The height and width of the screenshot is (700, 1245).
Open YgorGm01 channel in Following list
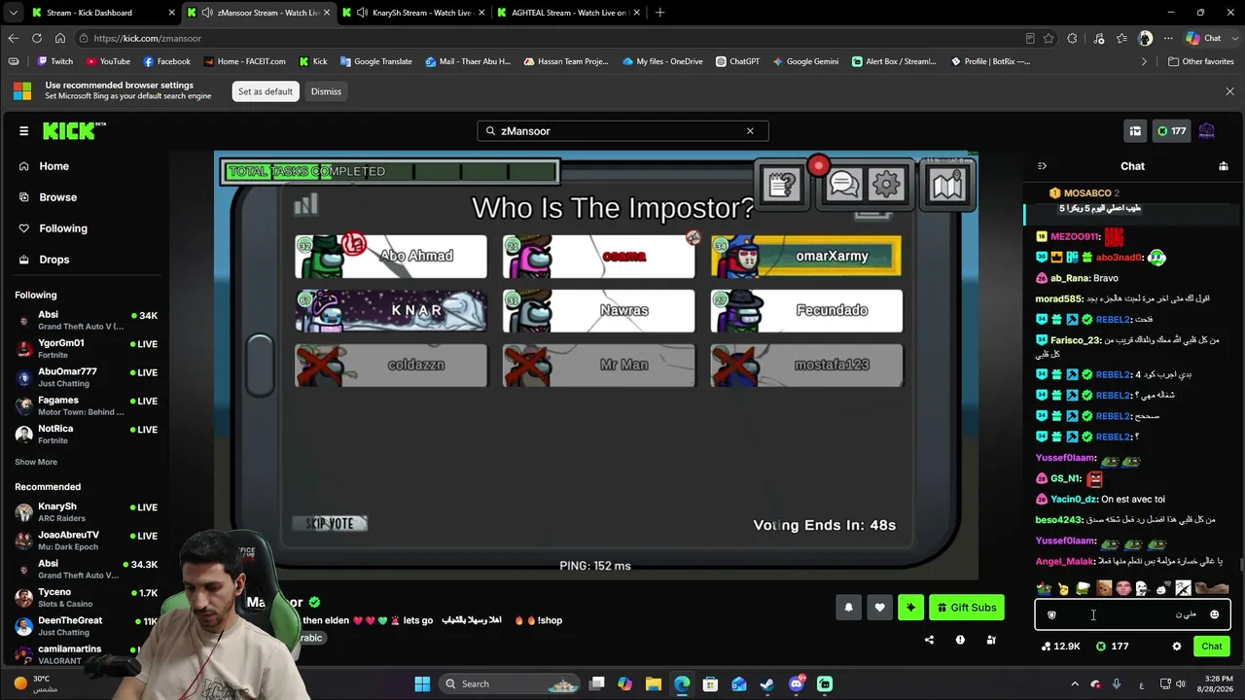click(x=86, y=349)
